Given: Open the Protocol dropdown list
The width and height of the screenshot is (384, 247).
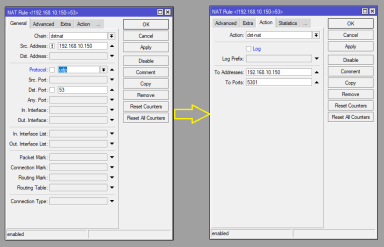Looking at the screenshot, I should tap(103, 70).
